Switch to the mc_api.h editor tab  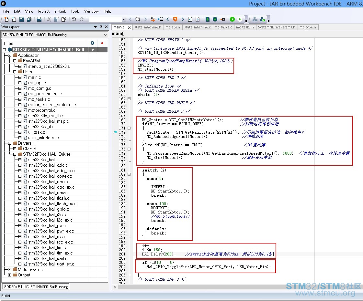(x=172, y=27)
